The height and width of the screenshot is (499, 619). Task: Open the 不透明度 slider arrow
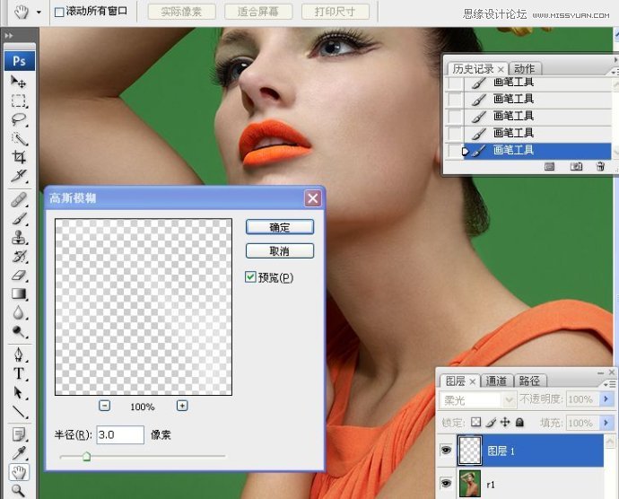(x=606, y=399)
